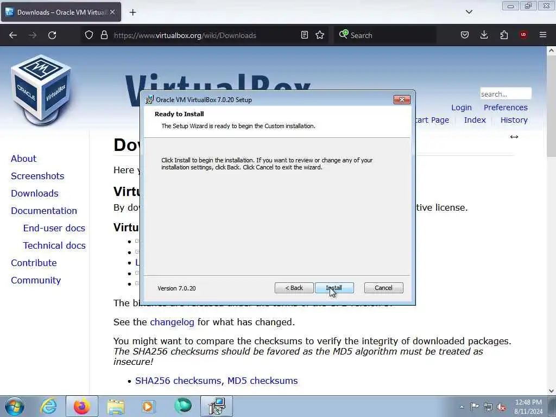Image resolution: width=556 pixels, height=417 pixels.
Task: Click the VirtualBox installer taskbar icon
Action: (217, 406)
